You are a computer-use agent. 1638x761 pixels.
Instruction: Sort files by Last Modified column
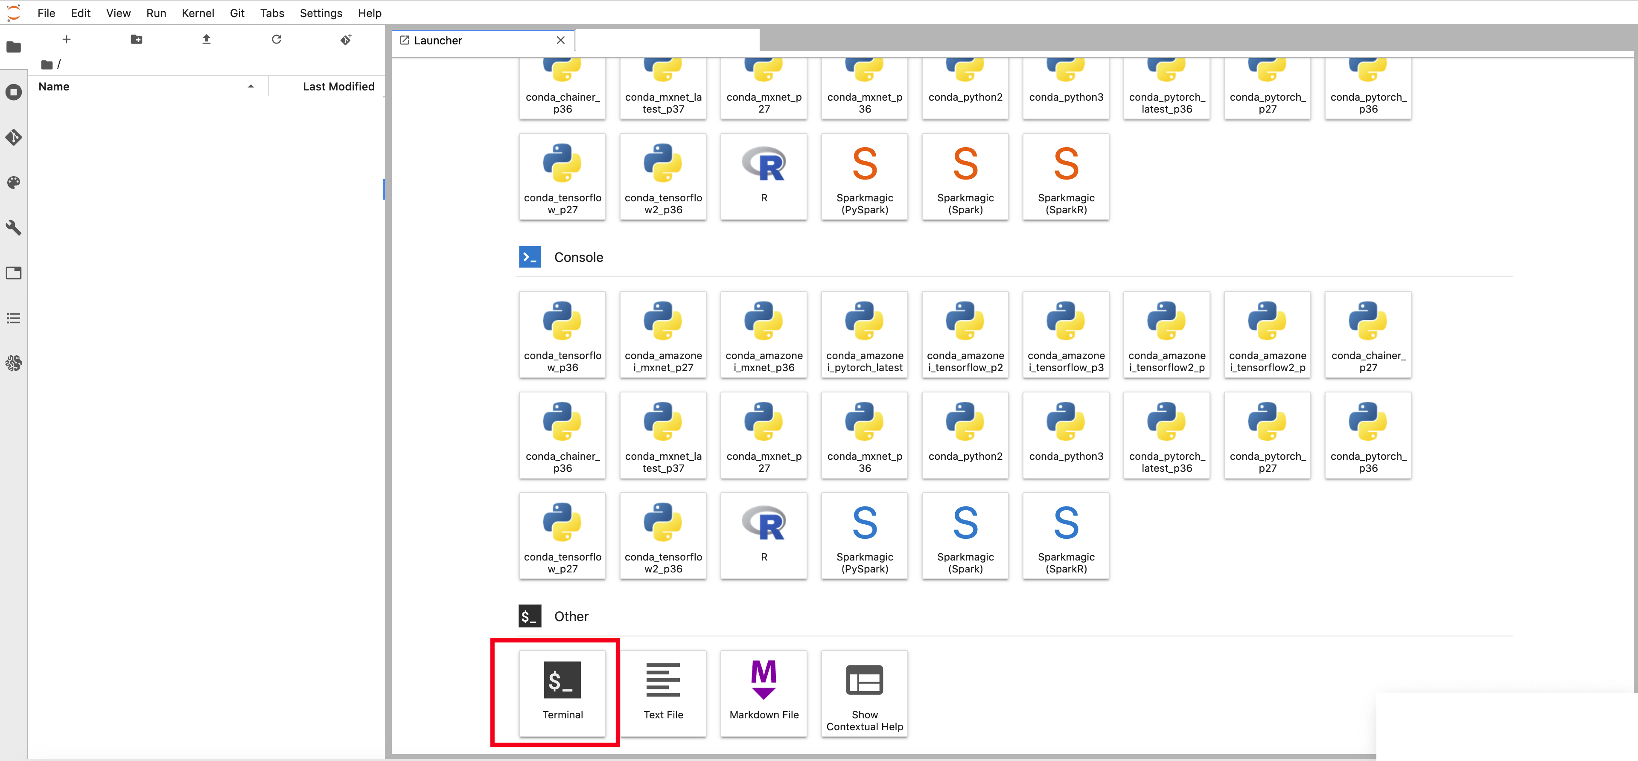point(338,87)
